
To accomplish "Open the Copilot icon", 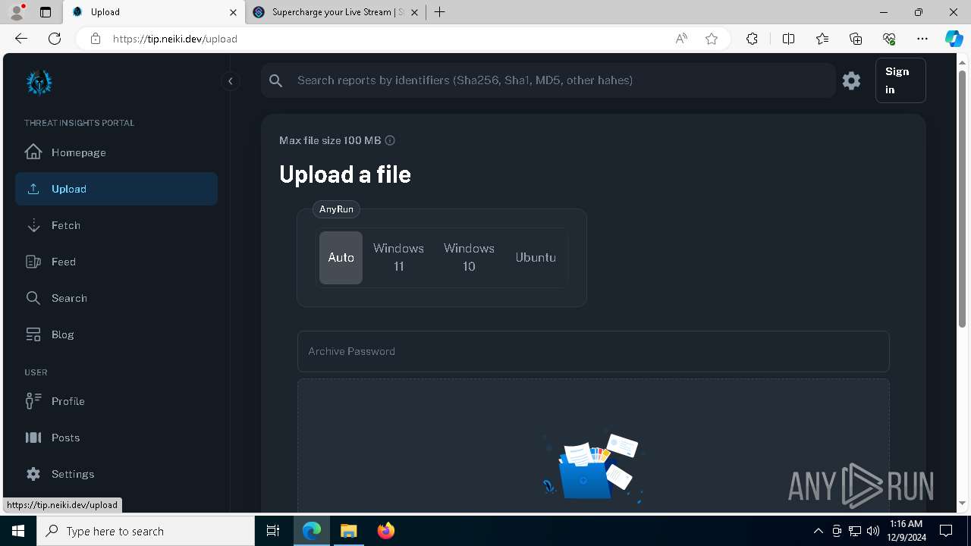I will 954,39.
